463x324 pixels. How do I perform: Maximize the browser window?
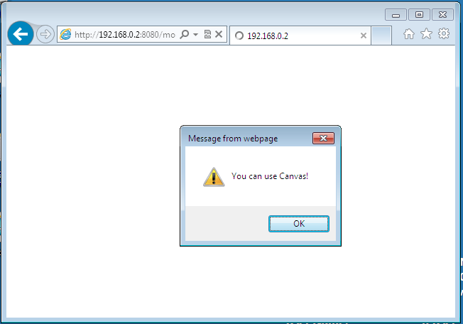click(x=419, y=15)
